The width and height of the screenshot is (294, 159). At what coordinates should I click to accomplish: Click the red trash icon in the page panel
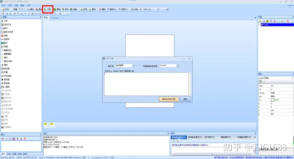pos(287,21)
